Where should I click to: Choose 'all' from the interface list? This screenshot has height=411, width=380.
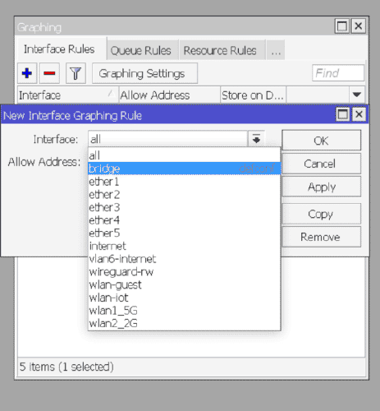[x=184, y=155]
